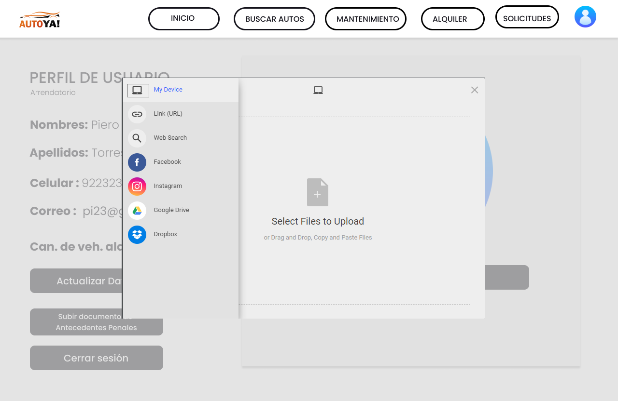The width and height of the screenshot is (618, 401).
Task: Choose the Link (URL) chain icon
Action: (x=137, y=114)
